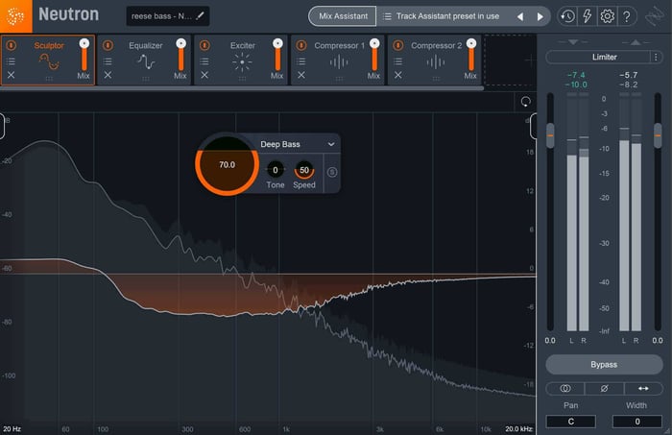Remove the Equalizer module with its X
The height and width of the screenshot is (435, 672).
coord(108,75)
